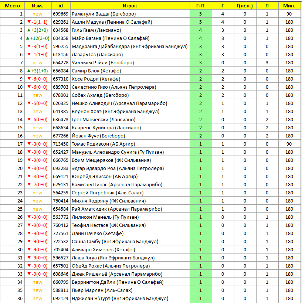
Task: Select id cell '588811'
Action: (61, 290)
